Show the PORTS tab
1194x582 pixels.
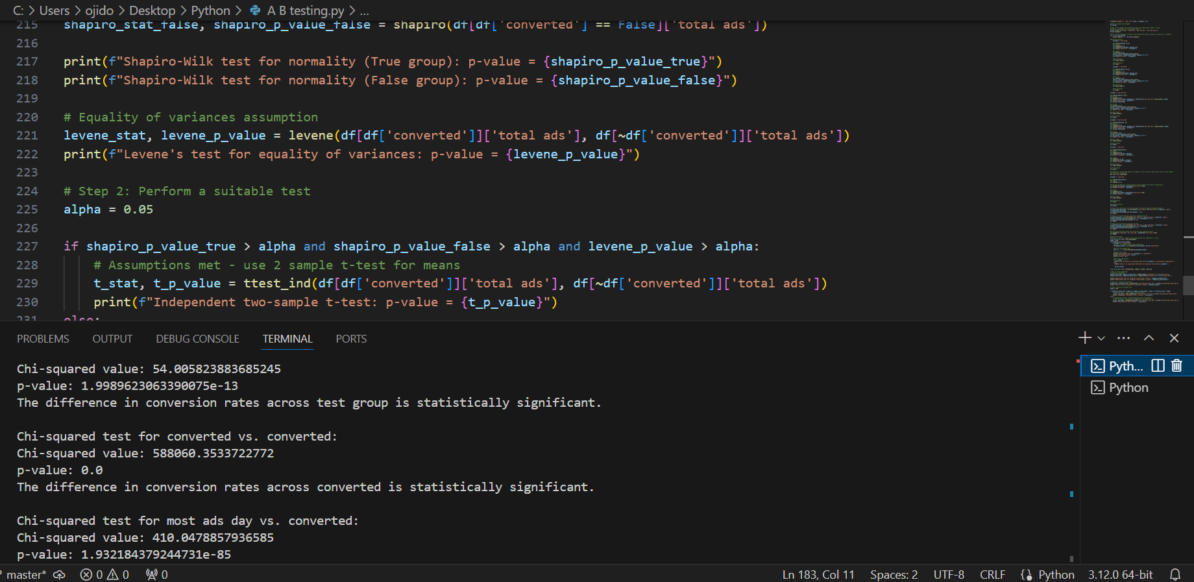pyautogui.click(x=351, y=339)
